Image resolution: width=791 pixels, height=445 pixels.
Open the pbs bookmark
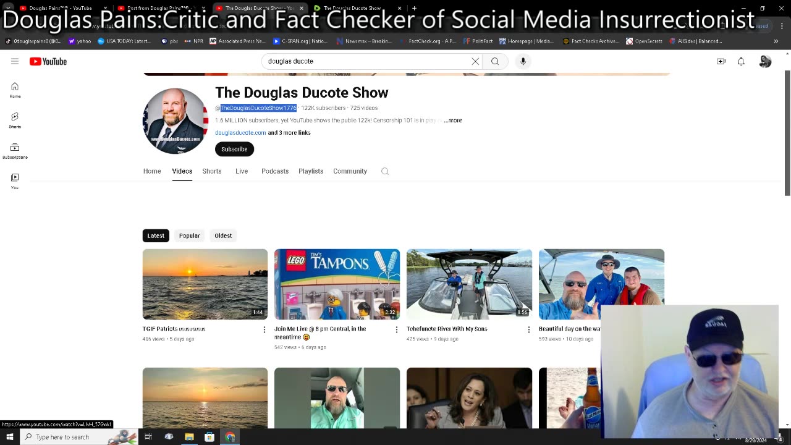(169, 41)
